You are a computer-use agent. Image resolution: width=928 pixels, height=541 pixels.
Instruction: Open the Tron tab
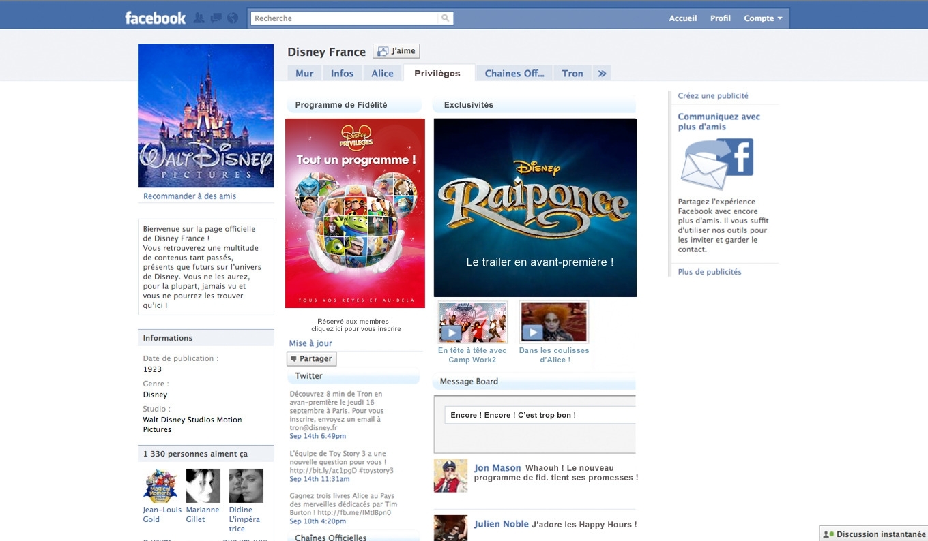(572, 74)
